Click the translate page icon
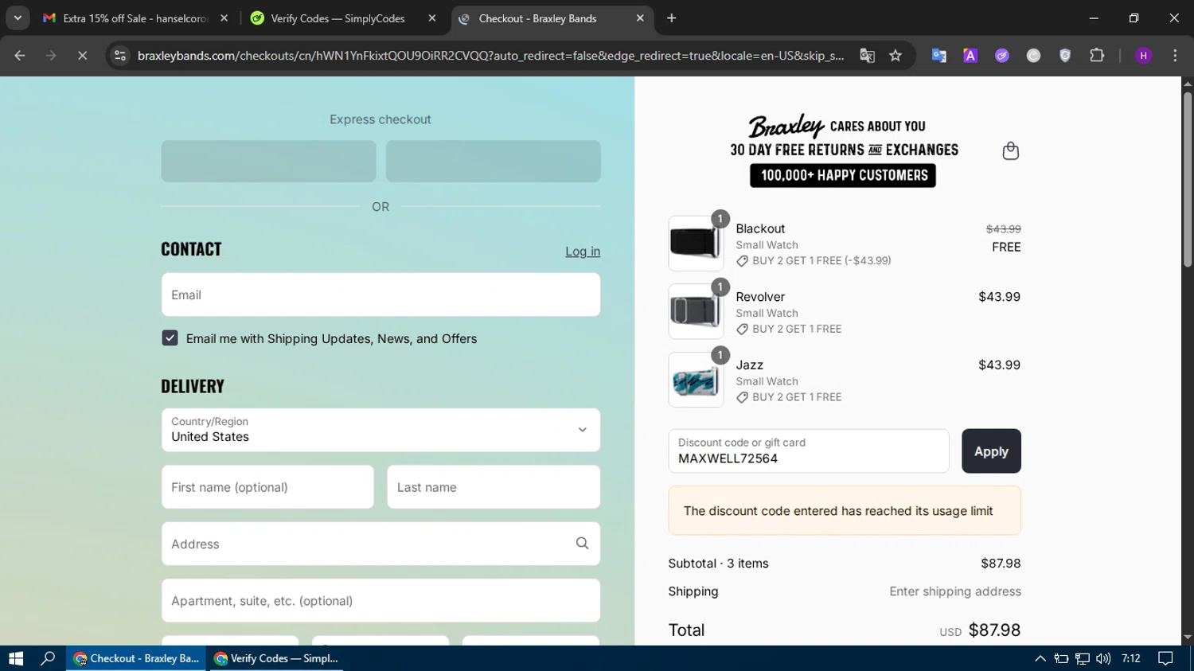 pos(867,56)
